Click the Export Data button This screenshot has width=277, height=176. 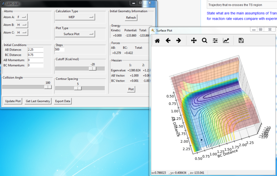point(63,101)
